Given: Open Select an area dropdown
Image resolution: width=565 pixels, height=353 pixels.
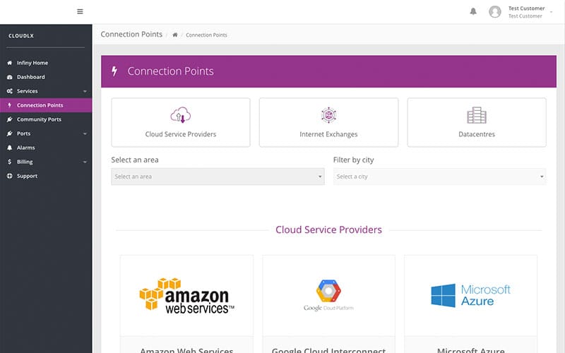Looking at the screenshot, I should pos(218,176).
